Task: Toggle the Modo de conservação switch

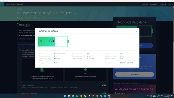Action: (104, 93)
